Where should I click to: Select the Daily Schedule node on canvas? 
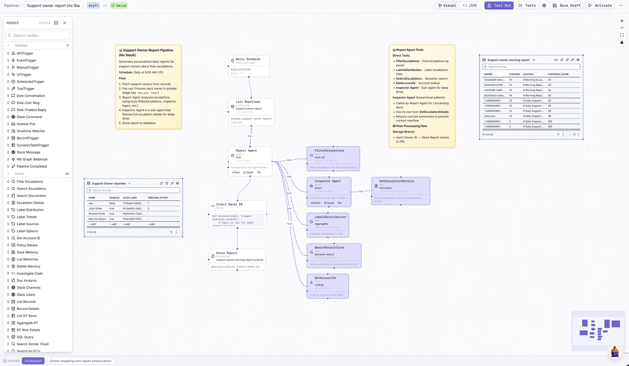pyautogui.click(x=249, y=66)
